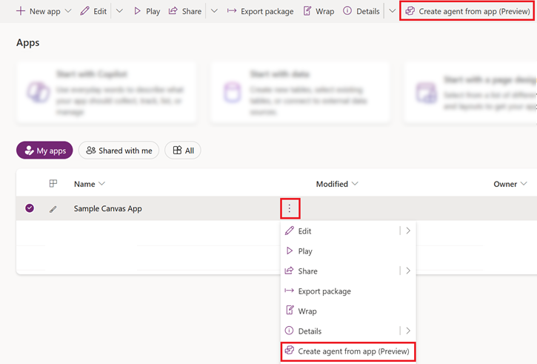The width and height of the screenshot is (537, 364).
Task: Open the Sample Canvas App name link
Action: tap(108, 208)
